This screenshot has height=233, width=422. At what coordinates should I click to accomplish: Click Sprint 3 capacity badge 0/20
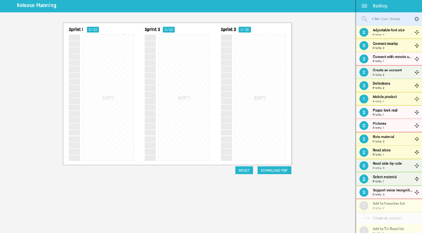(245, 30)
